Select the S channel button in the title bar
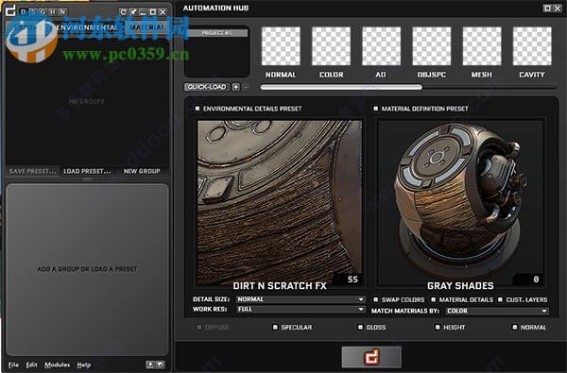Viewport: 567px width, 373px height. (x=33, y=12)
